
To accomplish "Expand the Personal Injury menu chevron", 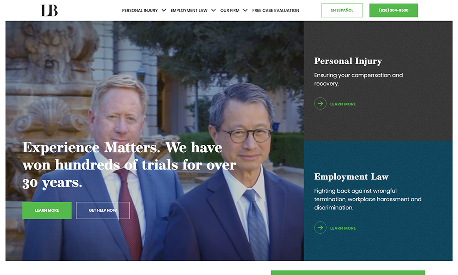I will pos(164,10).
